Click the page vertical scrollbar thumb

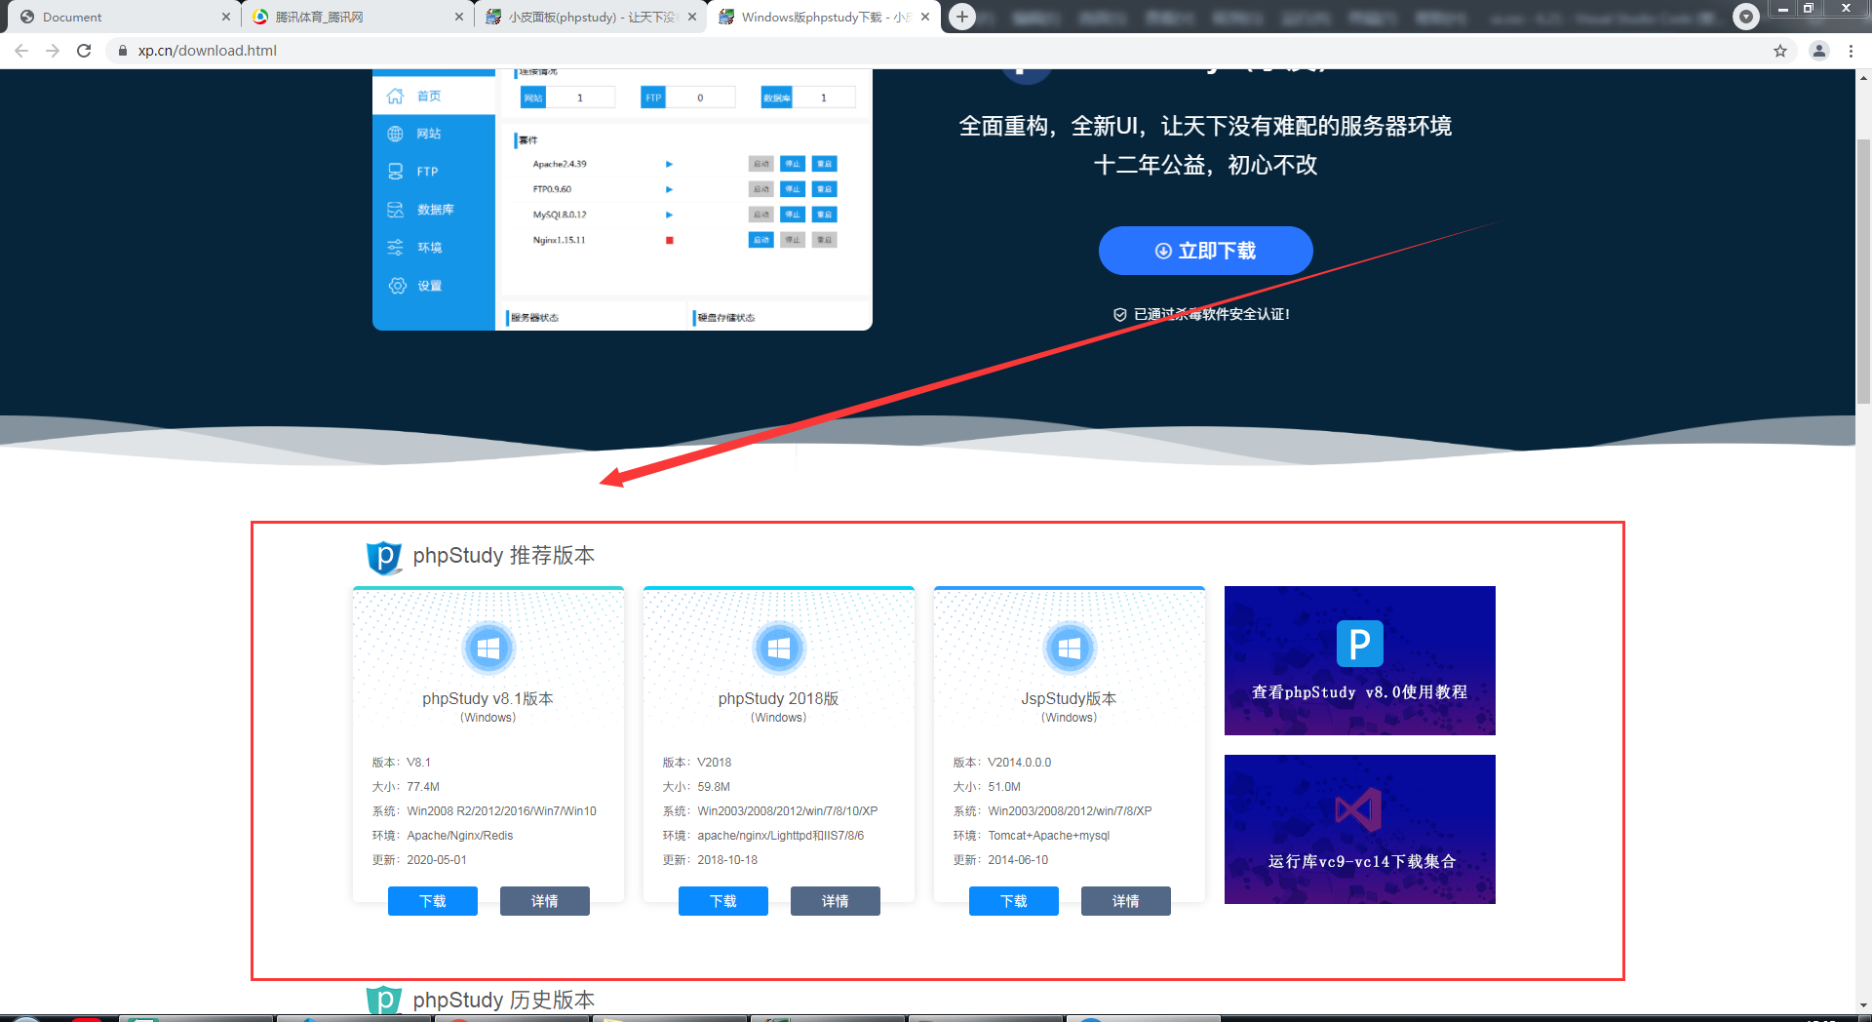(1863, 271)
